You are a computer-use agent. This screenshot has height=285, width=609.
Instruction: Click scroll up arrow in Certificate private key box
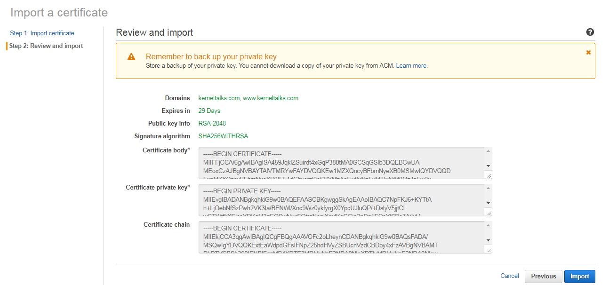488,188
